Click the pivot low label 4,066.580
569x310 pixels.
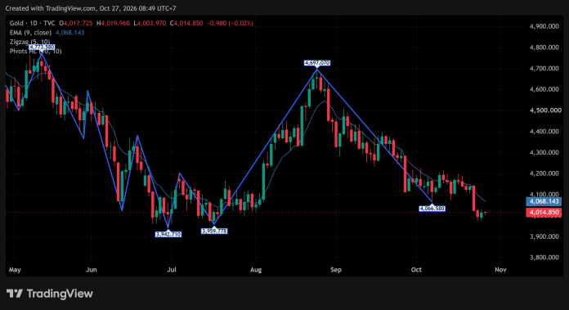pyautogui.click(x=432, y=209)
